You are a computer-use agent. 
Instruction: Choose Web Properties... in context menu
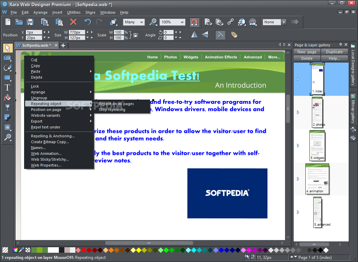[46, 165]
